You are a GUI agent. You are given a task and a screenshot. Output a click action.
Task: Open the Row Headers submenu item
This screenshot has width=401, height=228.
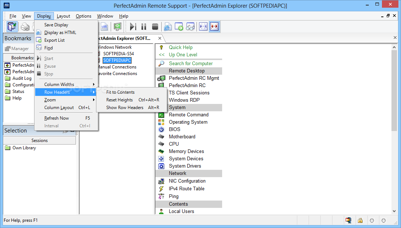pyautogui.click(x=66, y=92)
